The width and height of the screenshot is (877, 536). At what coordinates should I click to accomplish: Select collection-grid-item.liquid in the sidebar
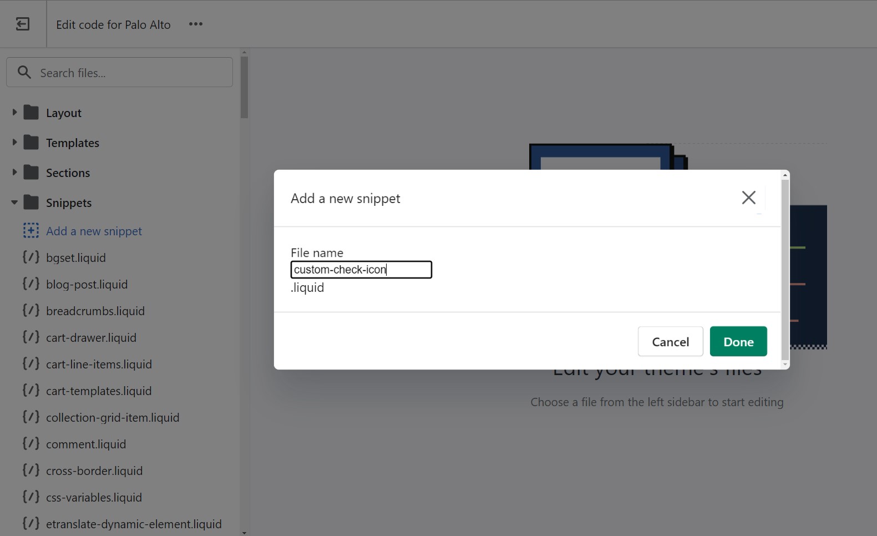113,417
